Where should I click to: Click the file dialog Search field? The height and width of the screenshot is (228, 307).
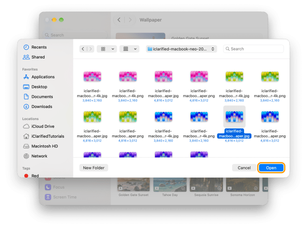(x=253, y=49)
